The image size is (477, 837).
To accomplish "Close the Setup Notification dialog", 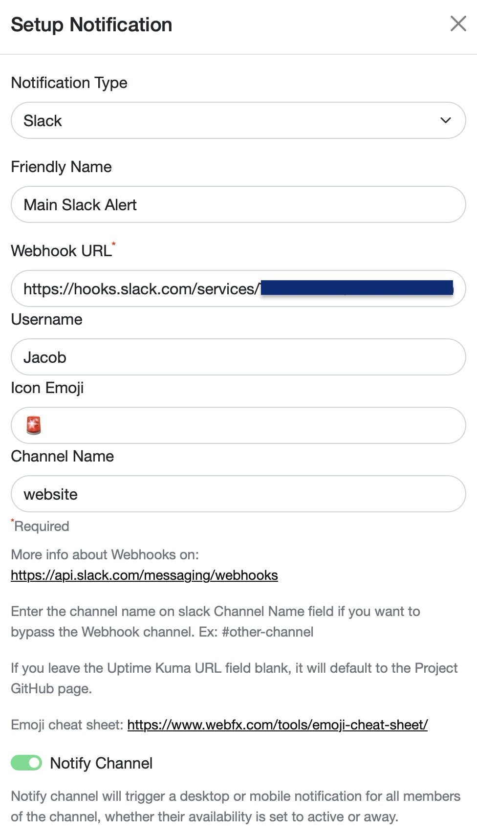I will click(x=457, y=23).
